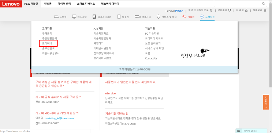Screen dimensions: 272x133
Task: Click the headset icon beside top 구매문의
Action: pyautogui.click(x=230, y=10)
